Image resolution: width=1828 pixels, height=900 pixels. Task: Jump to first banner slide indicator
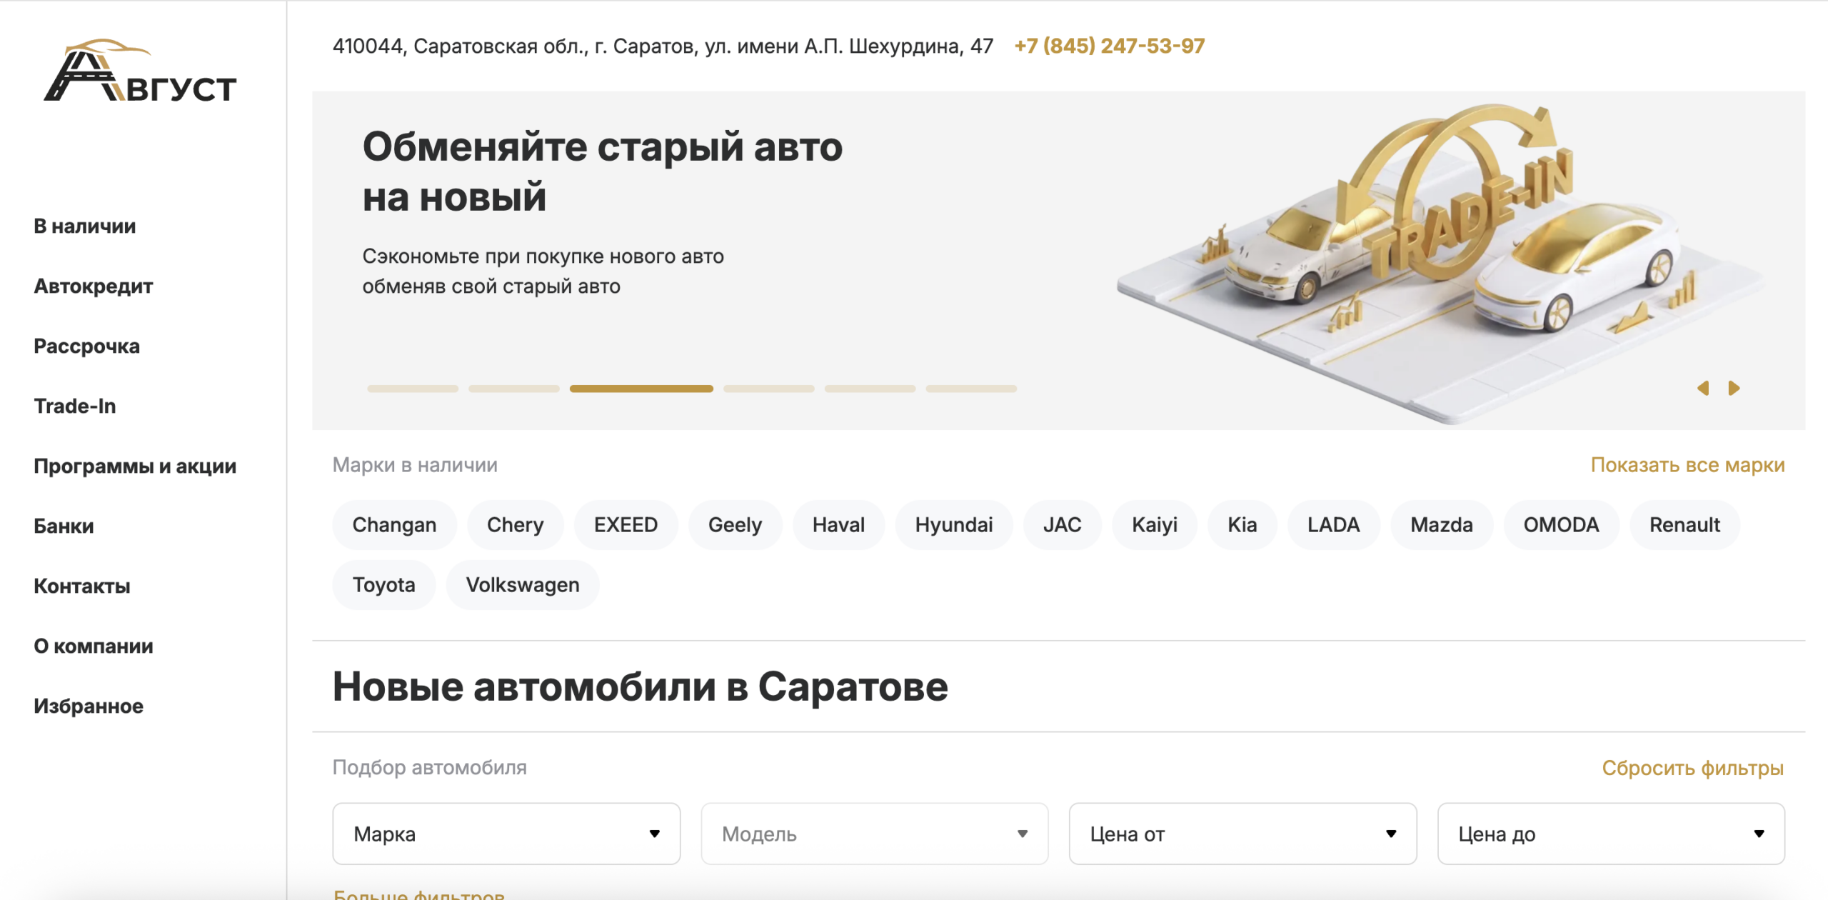[x=413, y=389]
